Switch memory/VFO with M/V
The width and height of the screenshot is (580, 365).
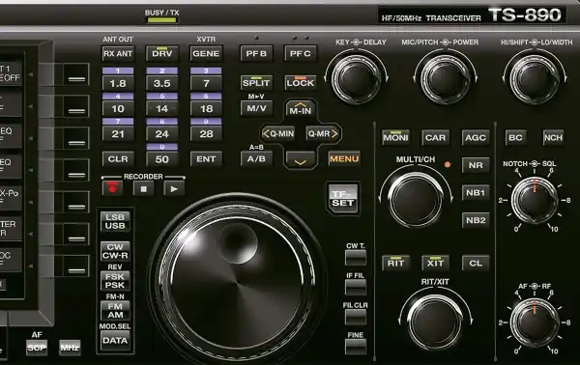point(256,108)
